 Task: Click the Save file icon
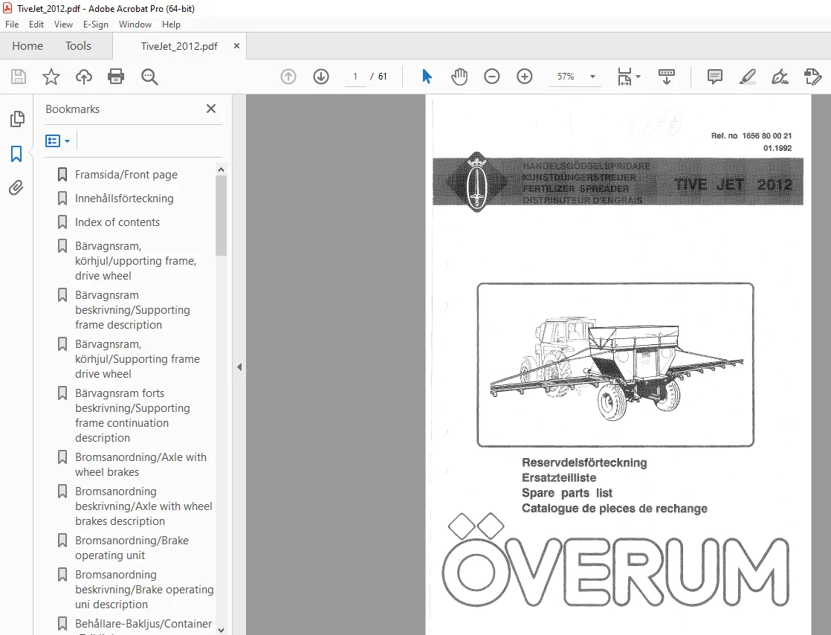point(19,77)
